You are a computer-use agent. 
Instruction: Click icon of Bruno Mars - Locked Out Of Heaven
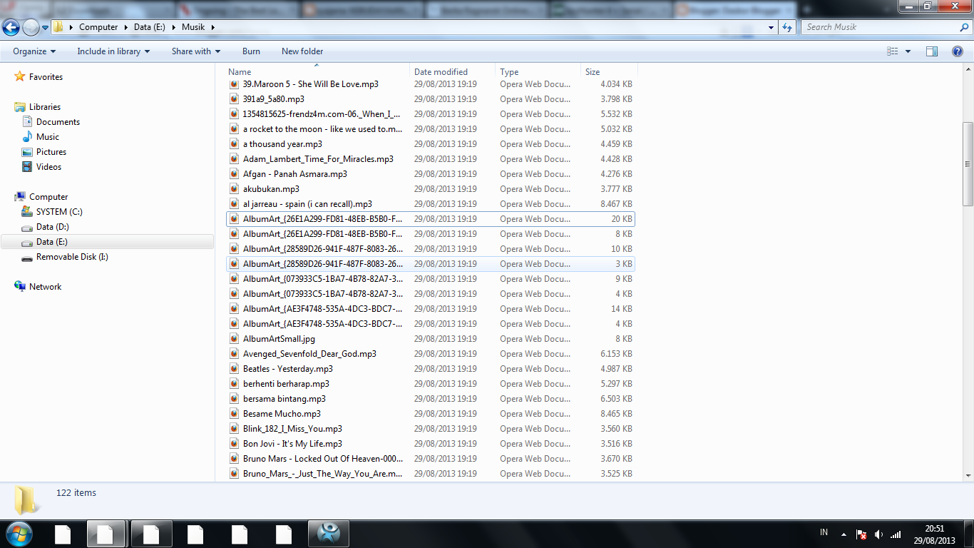(x=234, y=459)
